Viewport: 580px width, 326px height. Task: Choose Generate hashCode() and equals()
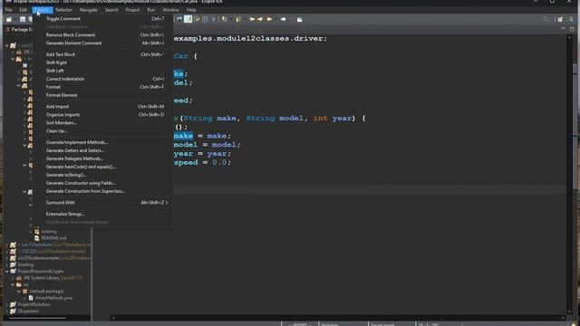tap(103, 167)
